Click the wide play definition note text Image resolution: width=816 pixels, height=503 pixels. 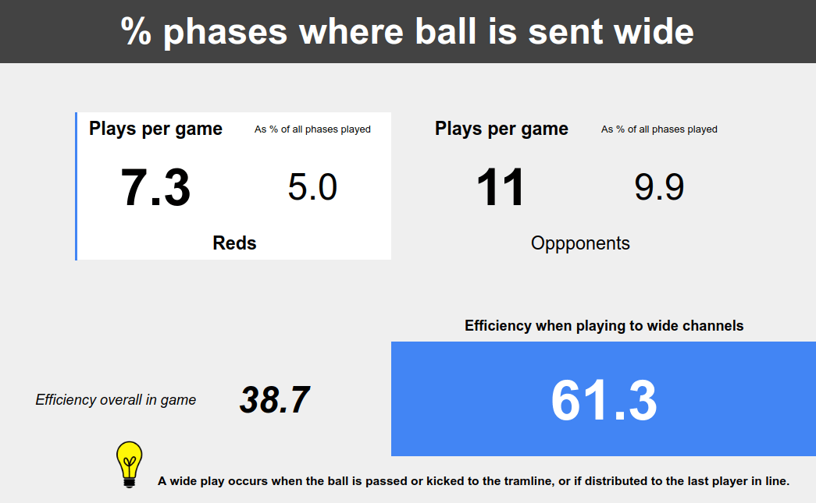[473, 481]
